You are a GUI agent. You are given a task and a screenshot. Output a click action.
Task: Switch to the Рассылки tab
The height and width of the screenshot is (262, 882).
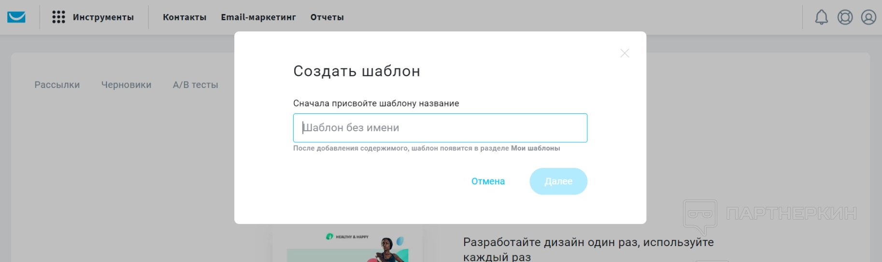click(57, 85)
